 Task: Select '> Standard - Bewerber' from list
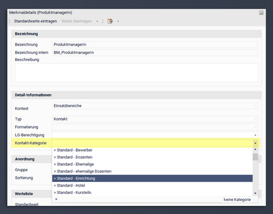click(x=152, y=150)
